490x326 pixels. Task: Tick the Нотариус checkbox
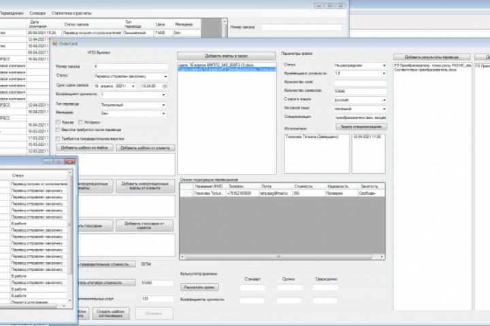pos(80,122)
